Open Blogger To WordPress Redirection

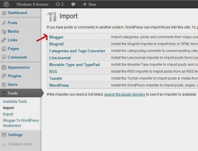21,123
